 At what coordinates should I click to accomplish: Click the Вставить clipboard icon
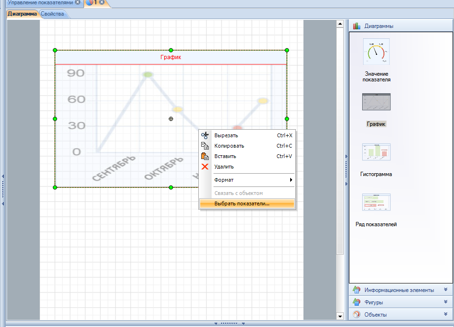tap(205, 156)
